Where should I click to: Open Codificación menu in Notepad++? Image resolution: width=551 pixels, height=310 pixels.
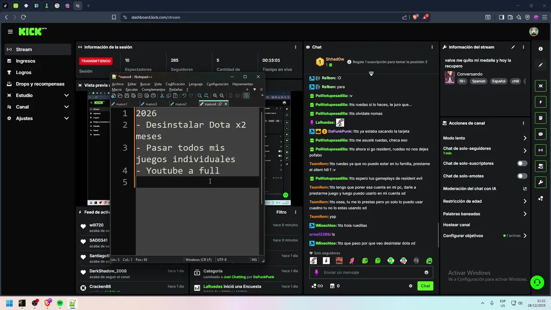[175, 84]
